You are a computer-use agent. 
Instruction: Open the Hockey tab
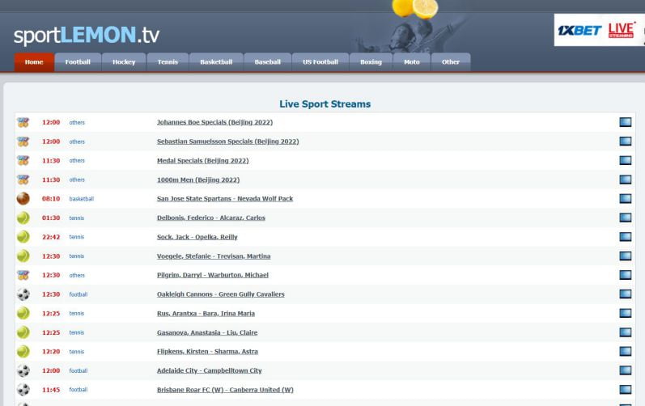(x=124, y=62)
